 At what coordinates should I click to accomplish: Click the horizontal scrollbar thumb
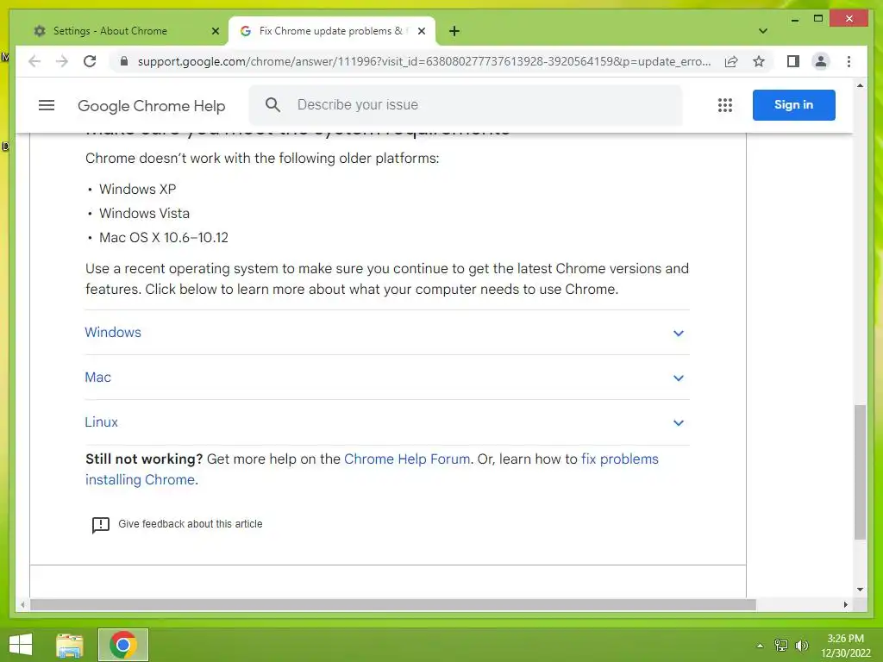coord(393,604)
